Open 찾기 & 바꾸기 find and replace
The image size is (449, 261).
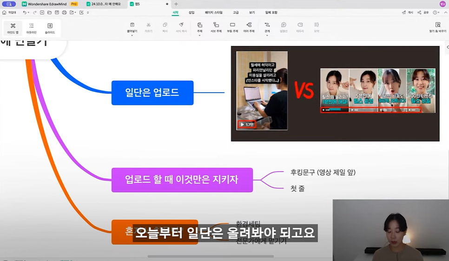coord(438,27)
